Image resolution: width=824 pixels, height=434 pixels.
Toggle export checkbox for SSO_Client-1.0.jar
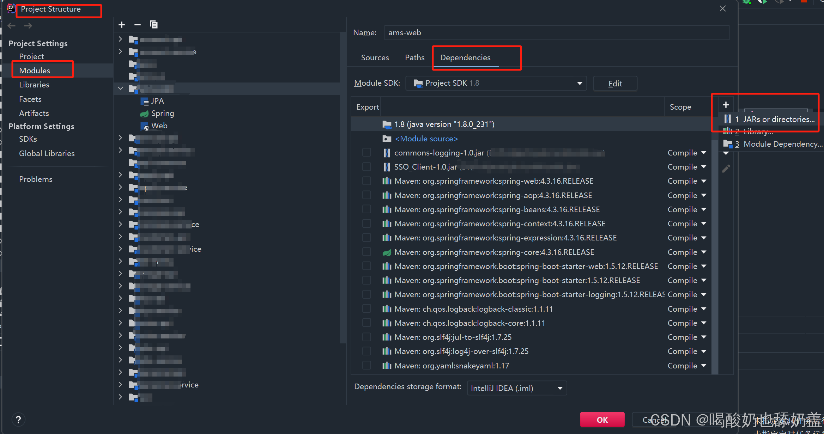coord(366,167)
